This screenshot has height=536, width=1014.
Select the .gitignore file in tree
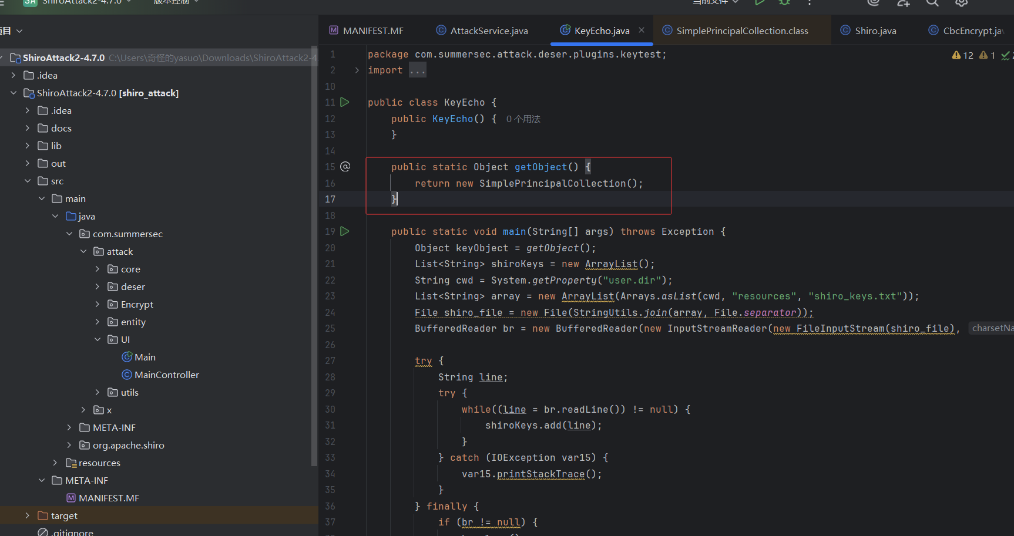pyautogui.click(x=72, y=532)
